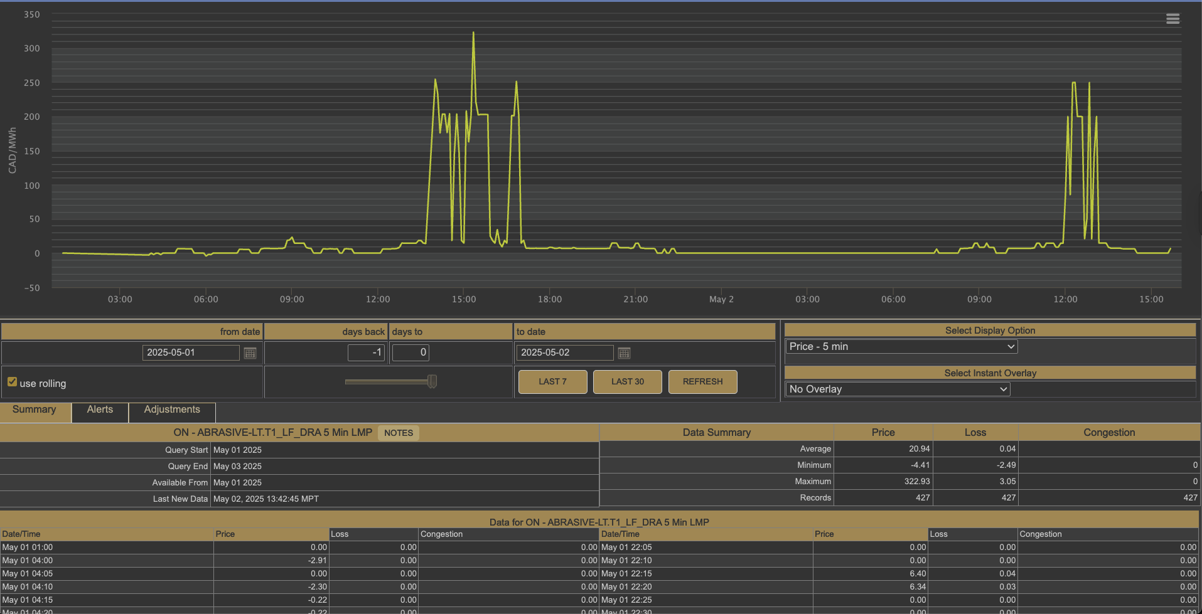Screen dimensions: 1202x614
Task: Click the May 01 01:00 data row
Action: coord(299,548)
